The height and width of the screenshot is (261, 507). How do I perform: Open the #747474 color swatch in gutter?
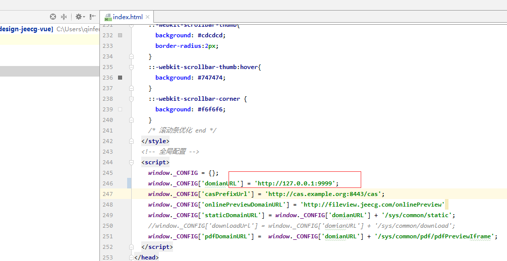click(120, 78)
